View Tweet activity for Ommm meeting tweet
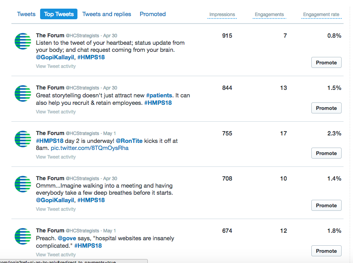The height and width of the screenshot is (263, 353). 56,209
